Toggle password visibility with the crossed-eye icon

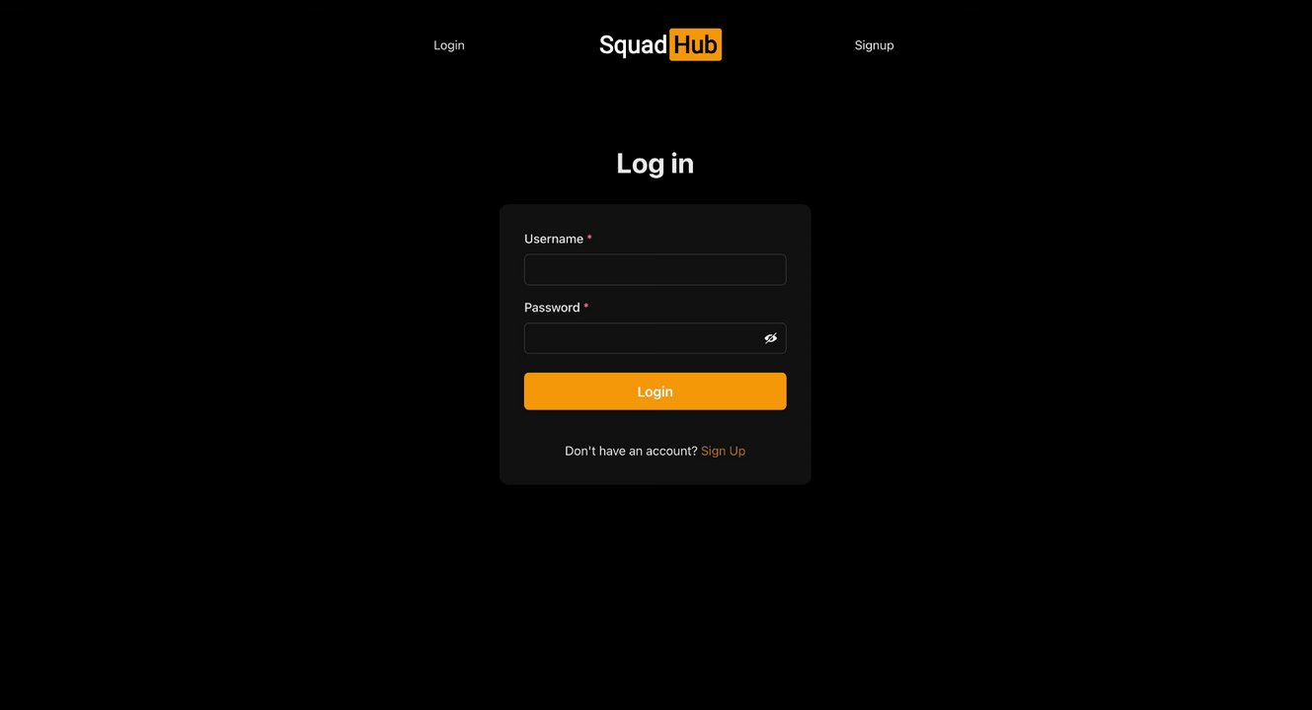tap(770, 338)
